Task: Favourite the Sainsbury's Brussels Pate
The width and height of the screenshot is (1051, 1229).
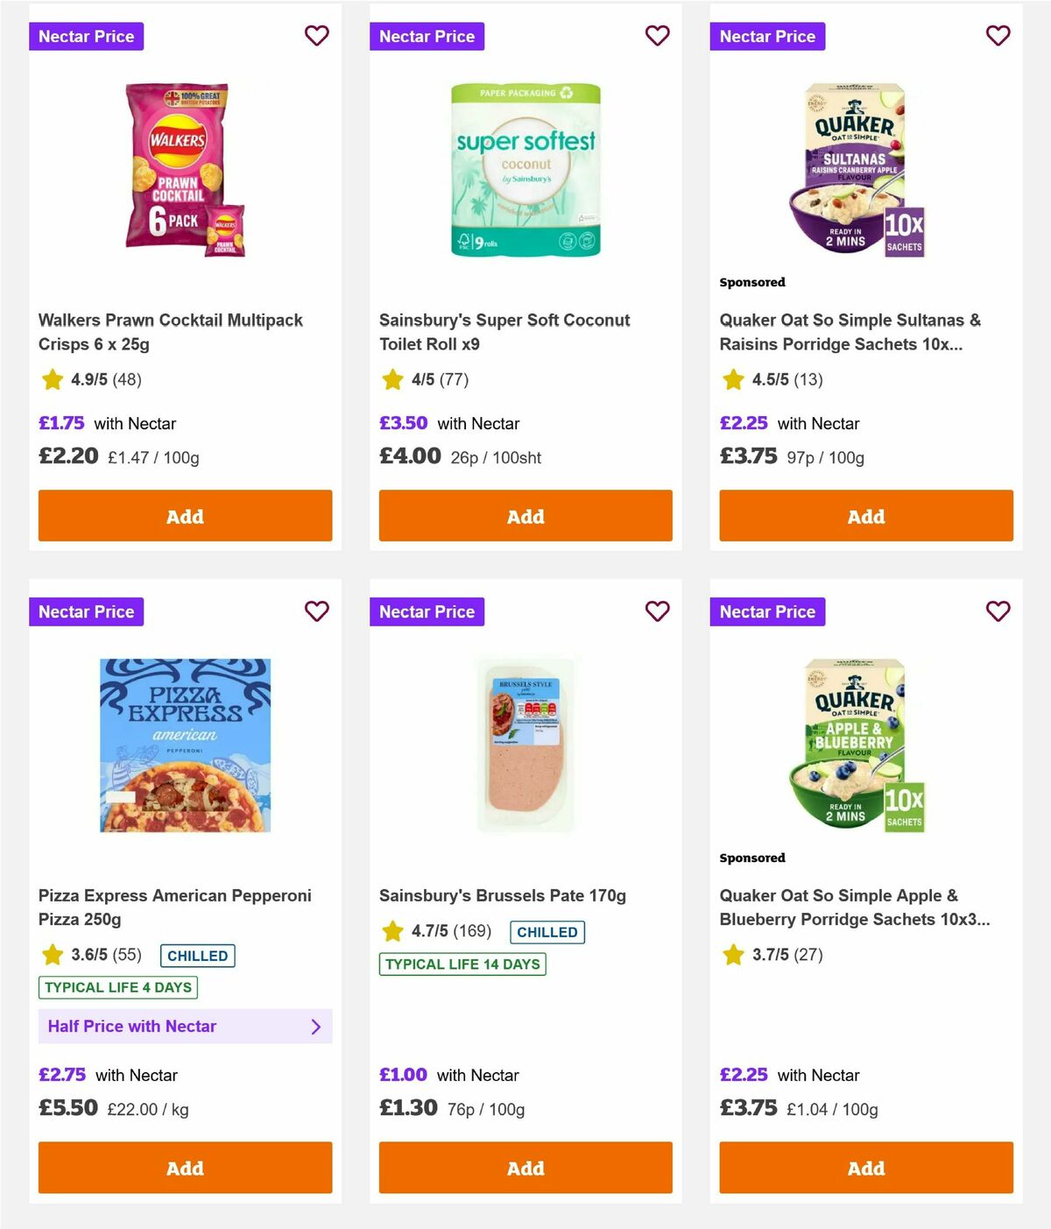Action: (x=657, y=611)
